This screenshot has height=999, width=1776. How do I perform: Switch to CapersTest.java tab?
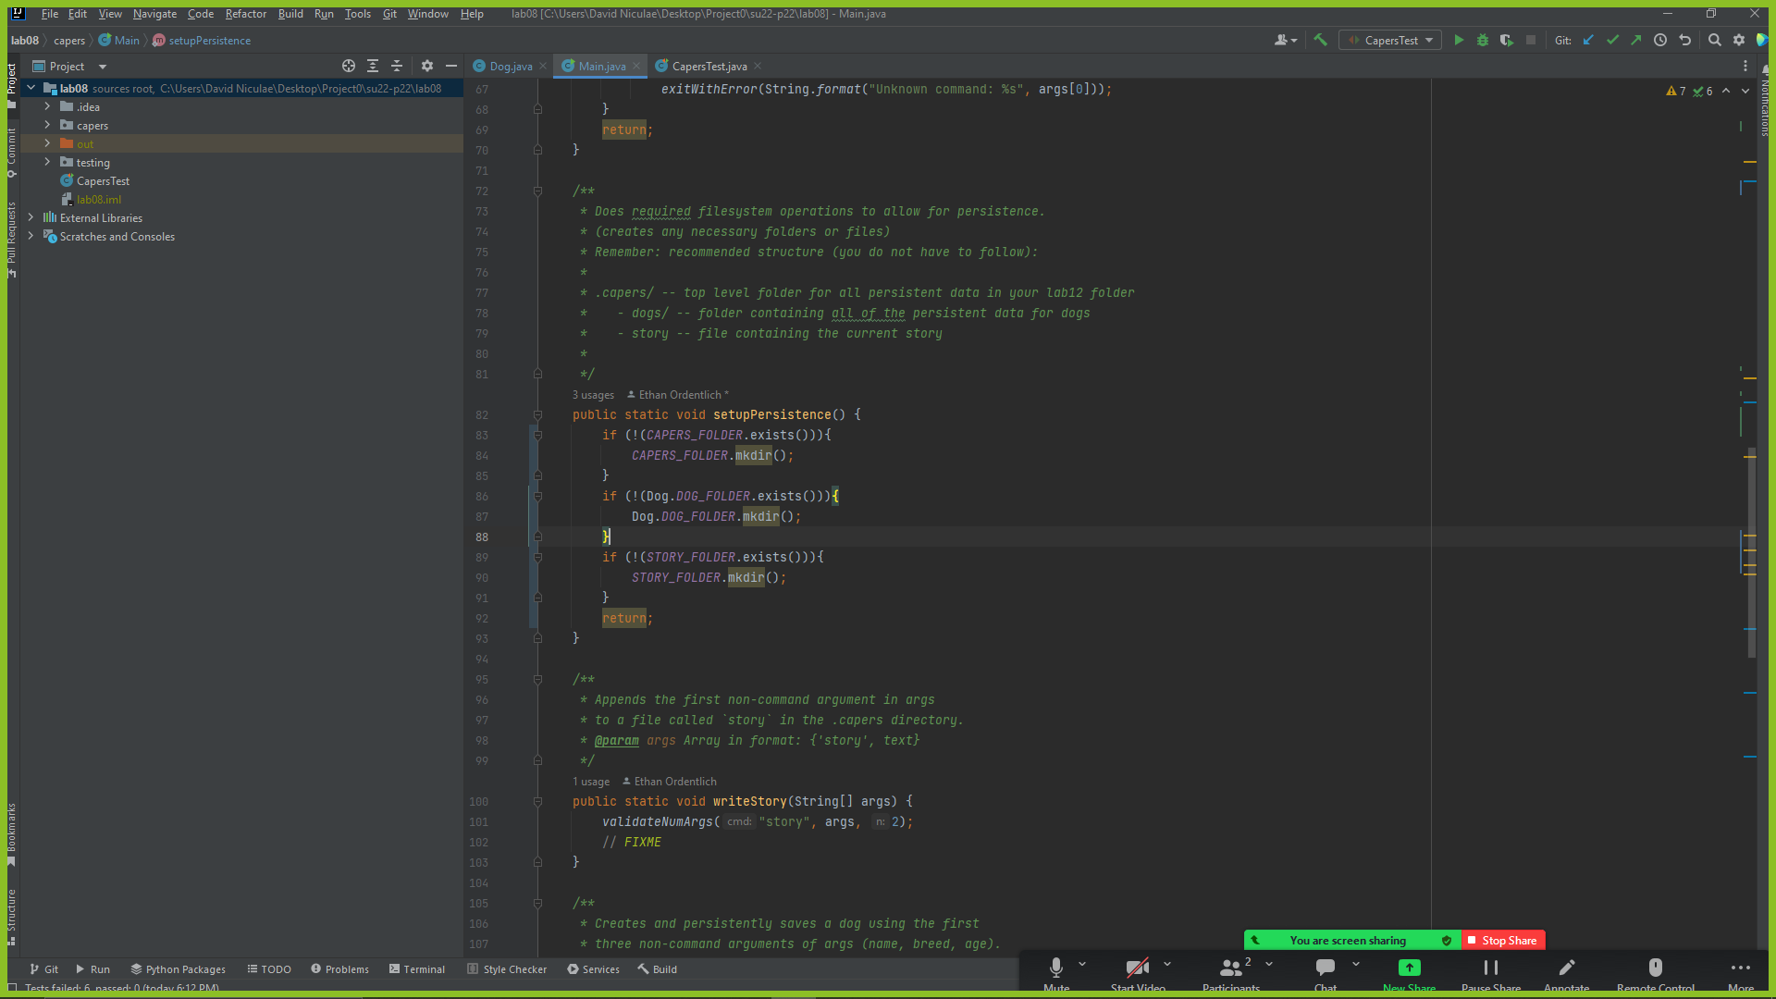coord(709,66)
